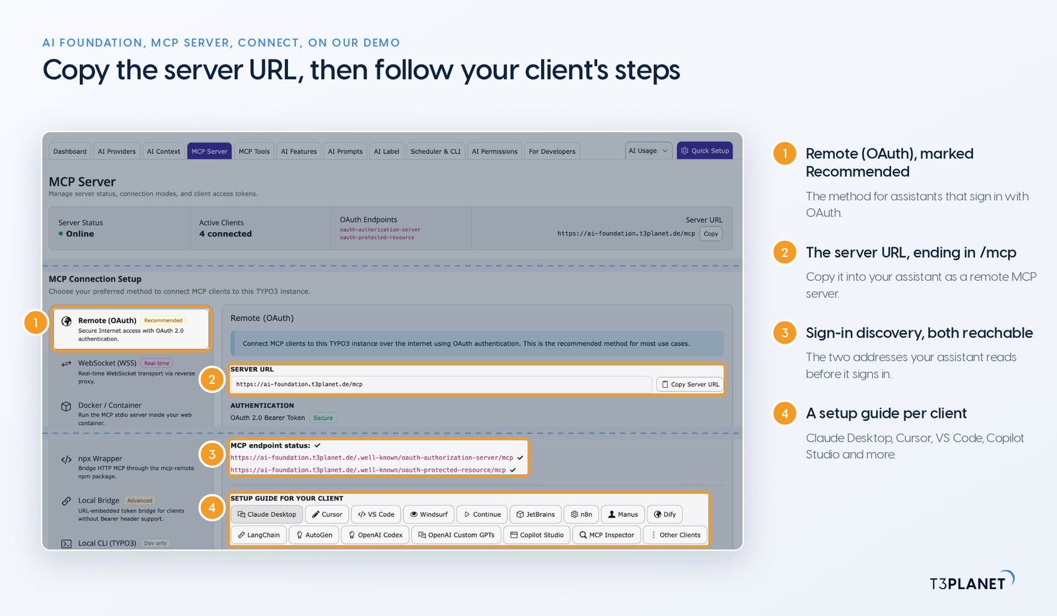Open the Dashboard tab
The image size is (1057, 616).
point(70,151)
